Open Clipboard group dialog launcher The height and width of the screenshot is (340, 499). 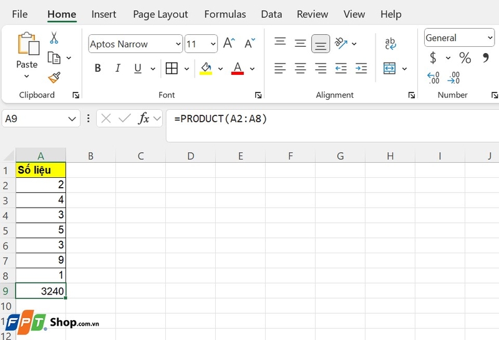[x=75, y=95]
